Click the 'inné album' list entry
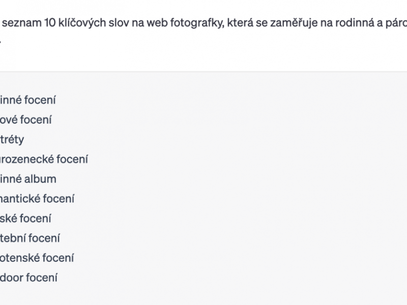Screen dimensions: 407x305 (28, 179)
